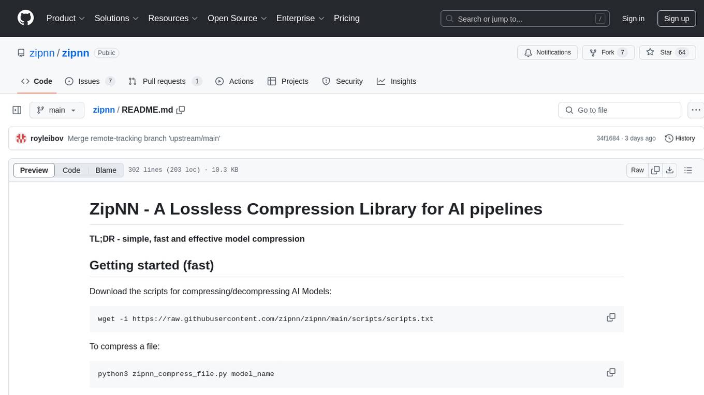Expand the Solutions menu
The image size is (704, 395).
[116, 18]
